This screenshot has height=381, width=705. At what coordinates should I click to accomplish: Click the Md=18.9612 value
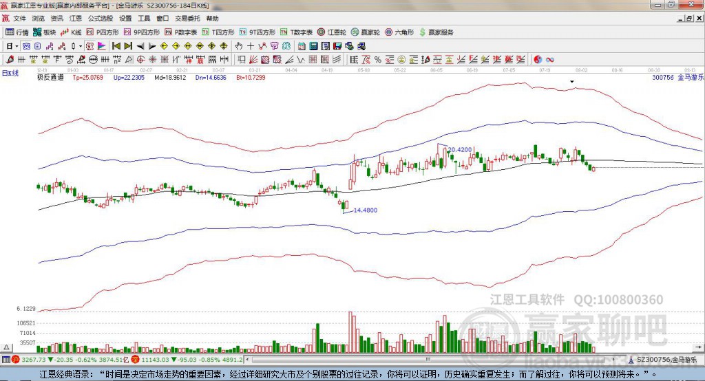[x=170, y=77]
